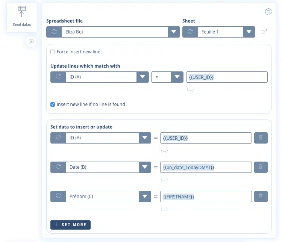Open the settings gear icon
Viewport: 282px width, 242px height.
point(268,12)
